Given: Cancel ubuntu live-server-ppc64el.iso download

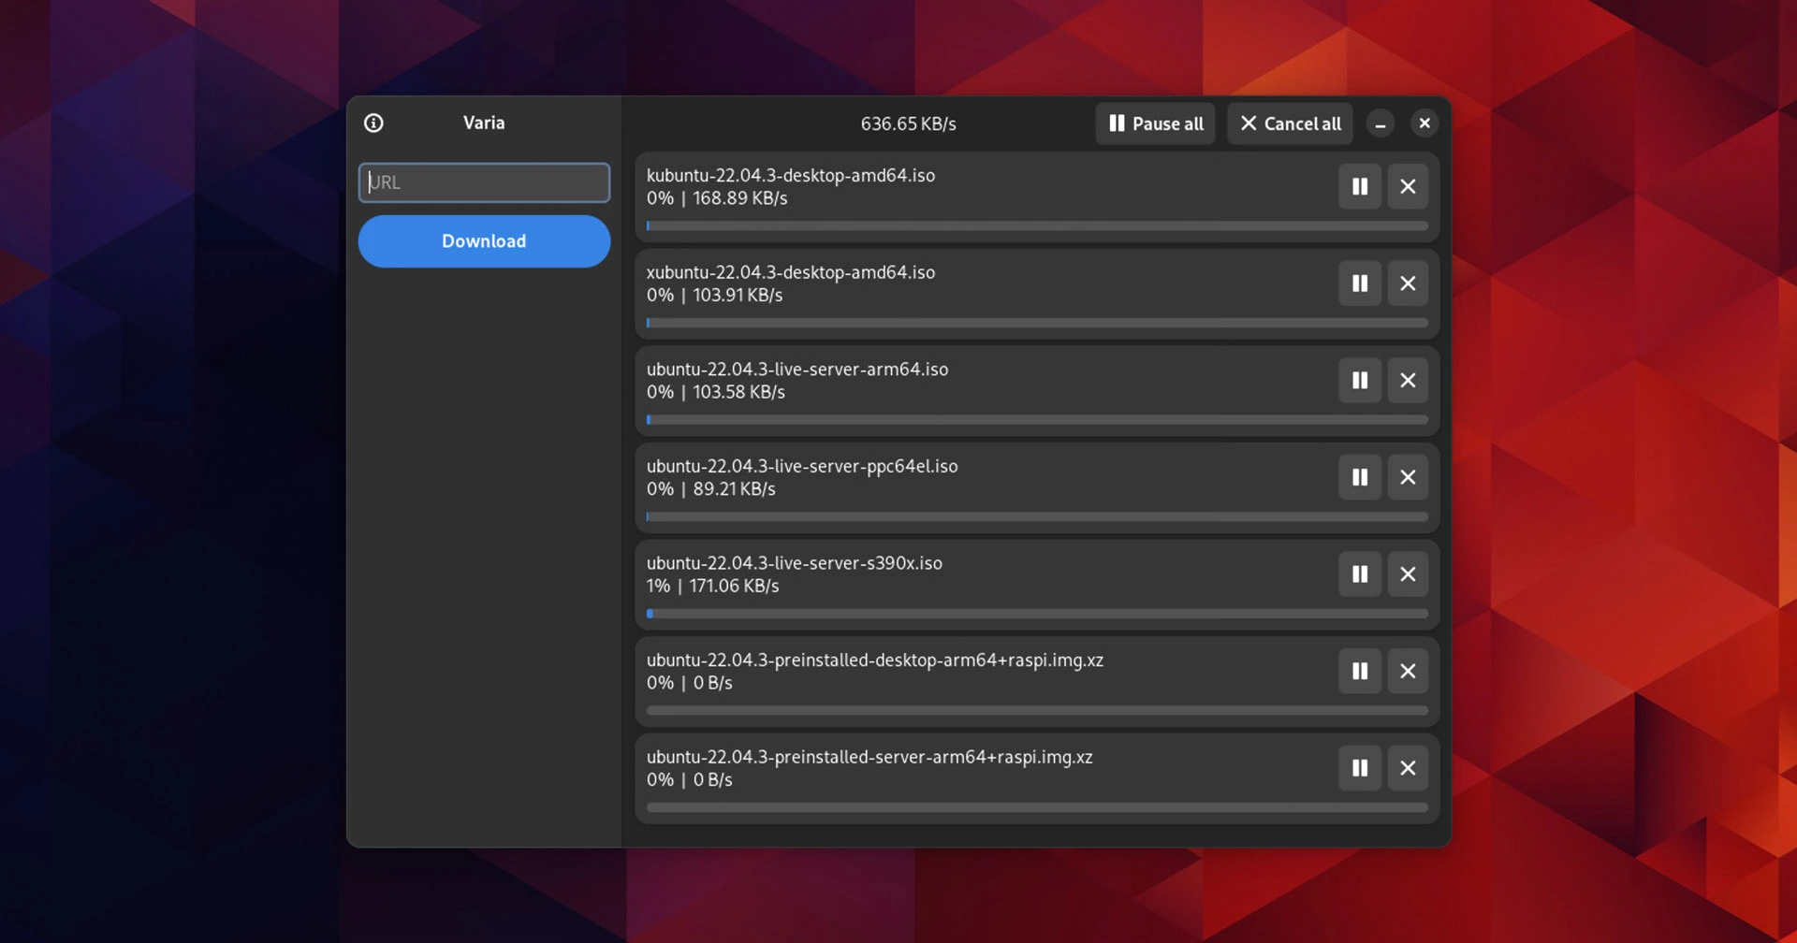Looking at the screenshot, I should pyautogui.click(x=1408, y=477).
